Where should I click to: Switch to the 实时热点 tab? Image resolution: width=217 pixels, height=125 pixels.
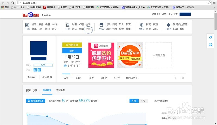point(60,90)
